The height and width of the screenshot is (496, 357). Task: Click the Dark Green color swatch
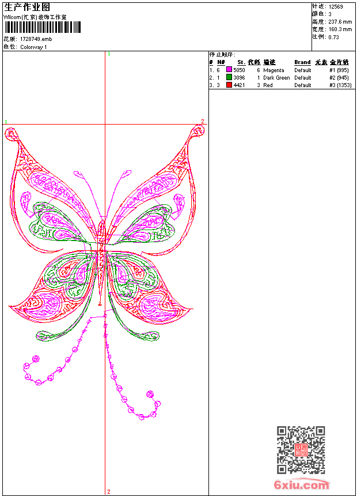(x=229, y=77)
